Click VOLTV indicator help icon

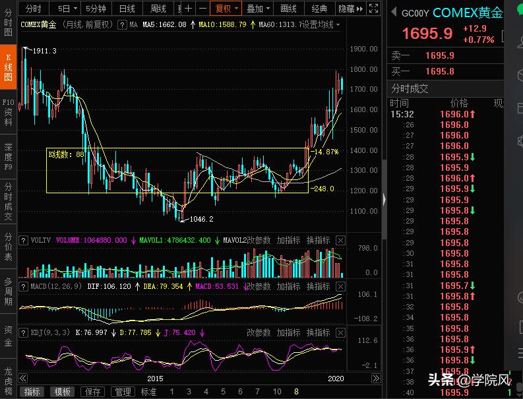(x=23, y=240)
